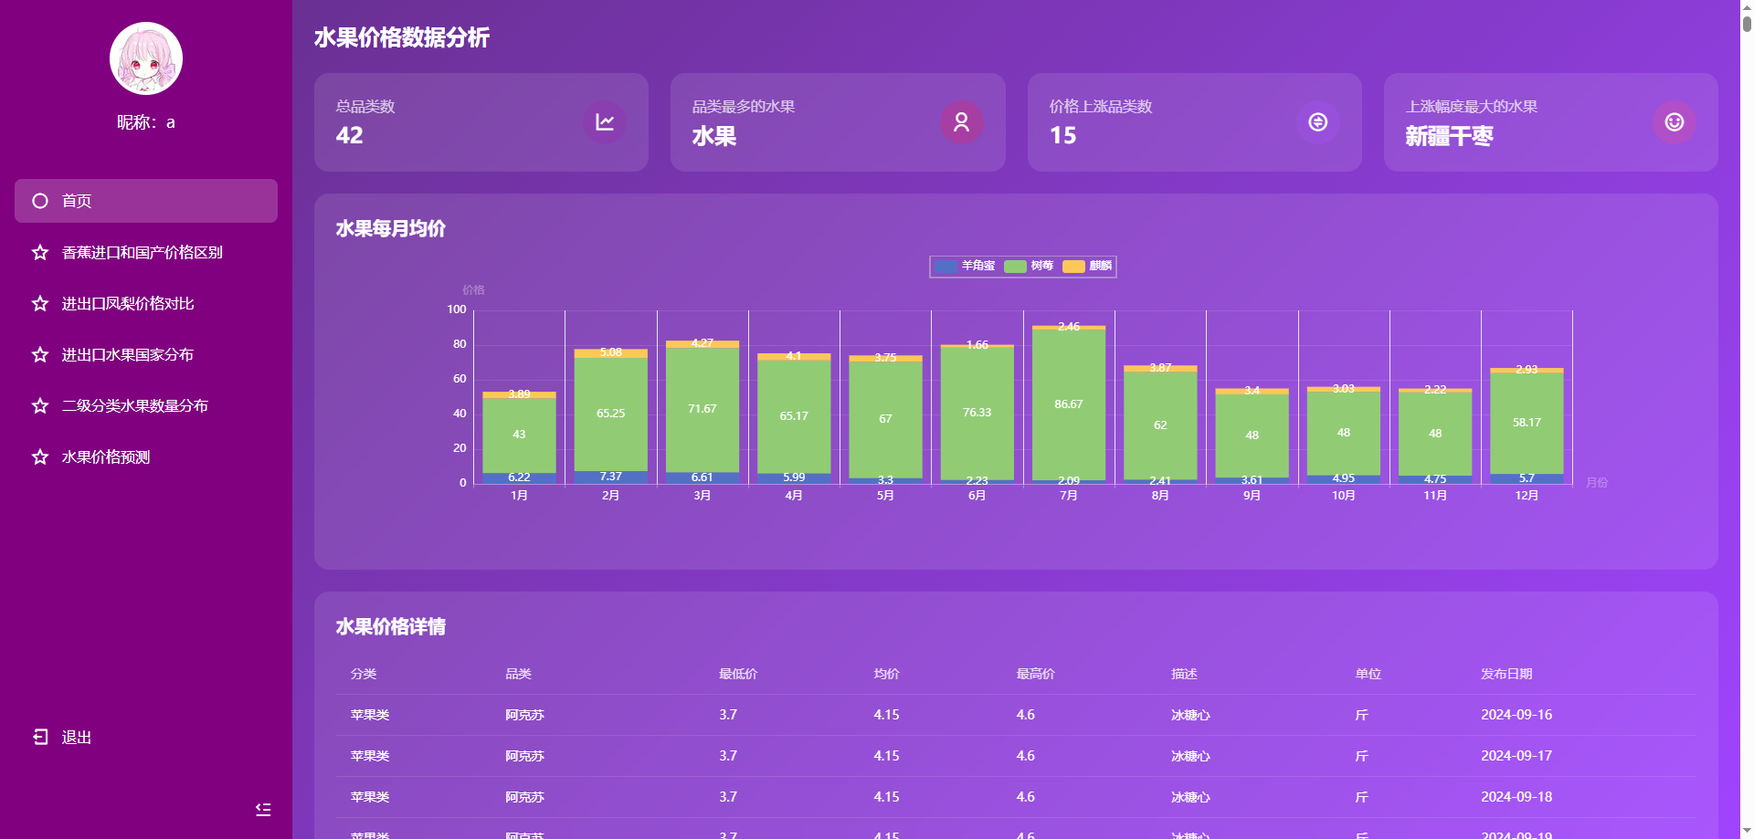Click 苹果类 in the 2024-09-18 row
The image size is (1754, 839).
pyautogui.click(x=370, y=797)
